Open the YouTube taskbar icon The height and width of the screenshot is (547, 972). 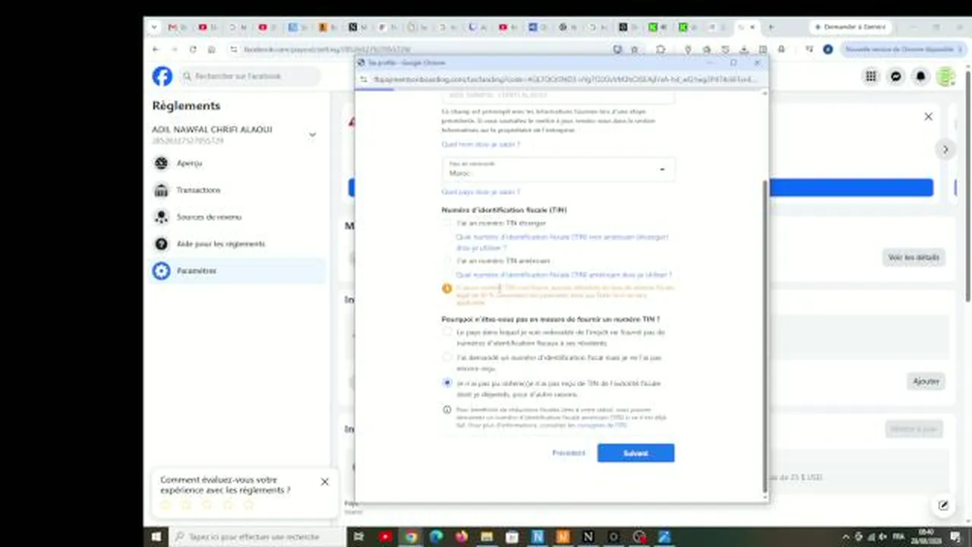[385, 536]
